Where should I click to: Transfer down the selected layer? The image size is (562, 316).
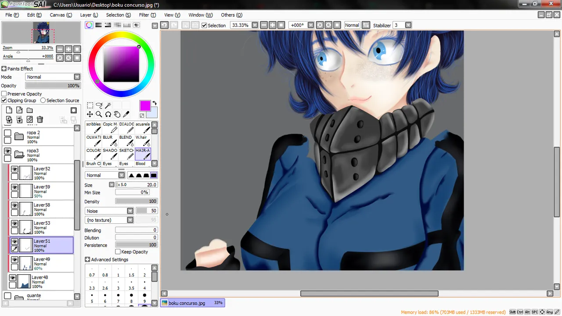[x=9, y=119]
